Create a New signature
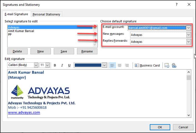 [41, 51]
